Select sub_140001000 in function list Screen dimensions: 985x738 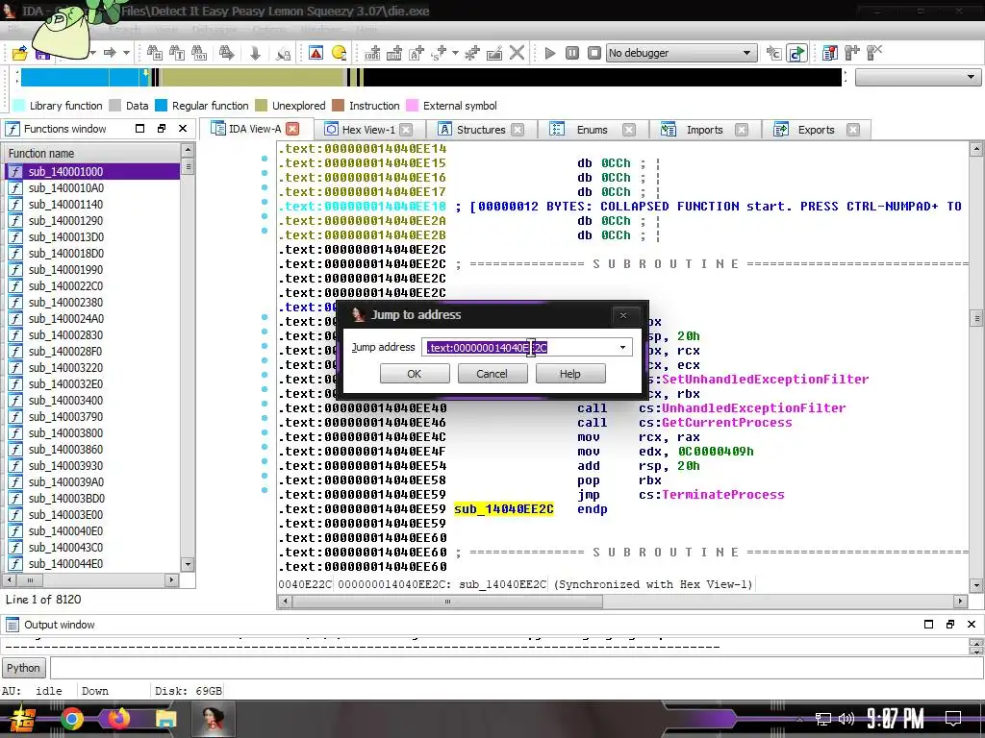pos(91,171)
